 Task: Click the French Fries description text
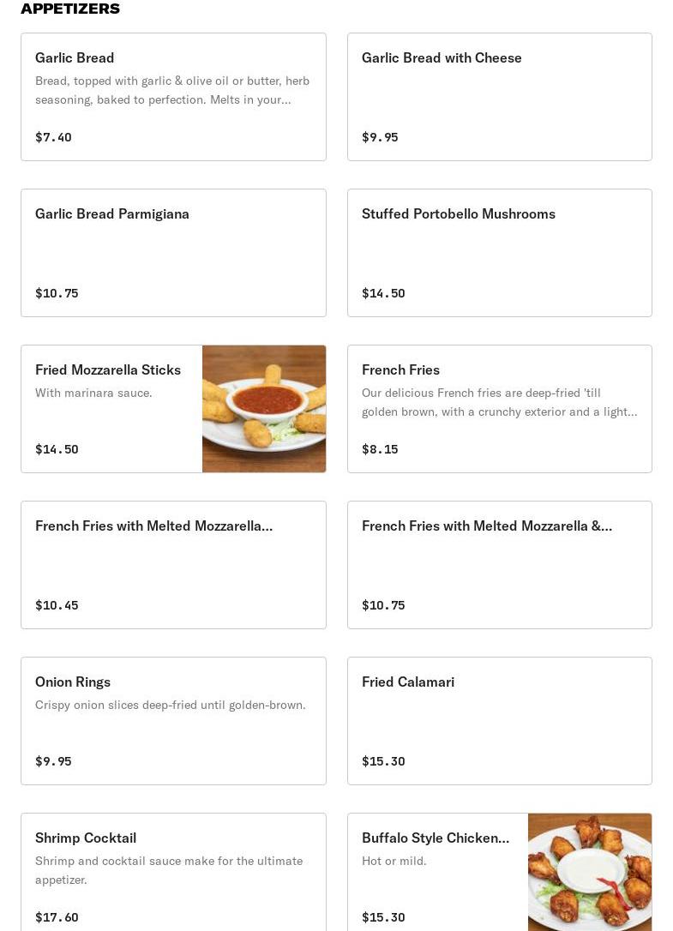pyautogui.click(x=499, y=402)
